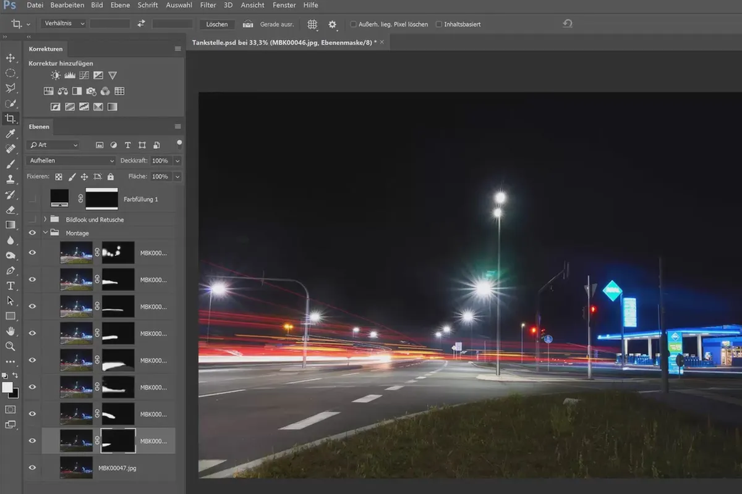Viewport: 742px width, 494px height.
Task: Select the Elliptical Marquee tool
Action: coord(11,73)
